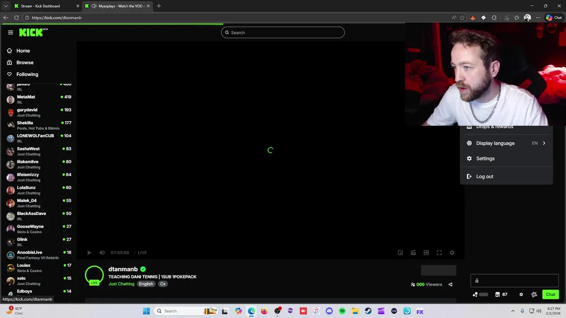Viewport: 566px width, 318px height.
Task: Open garydavid channel in sidebar
Action: click(39, 112)
